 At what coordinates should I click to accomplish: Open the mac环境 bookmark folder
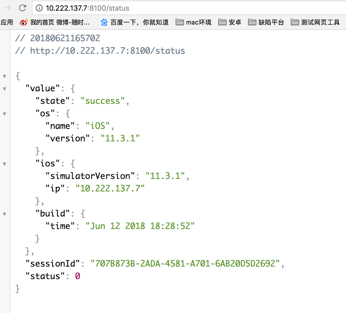pyautogui.click(x=194, y=22)
